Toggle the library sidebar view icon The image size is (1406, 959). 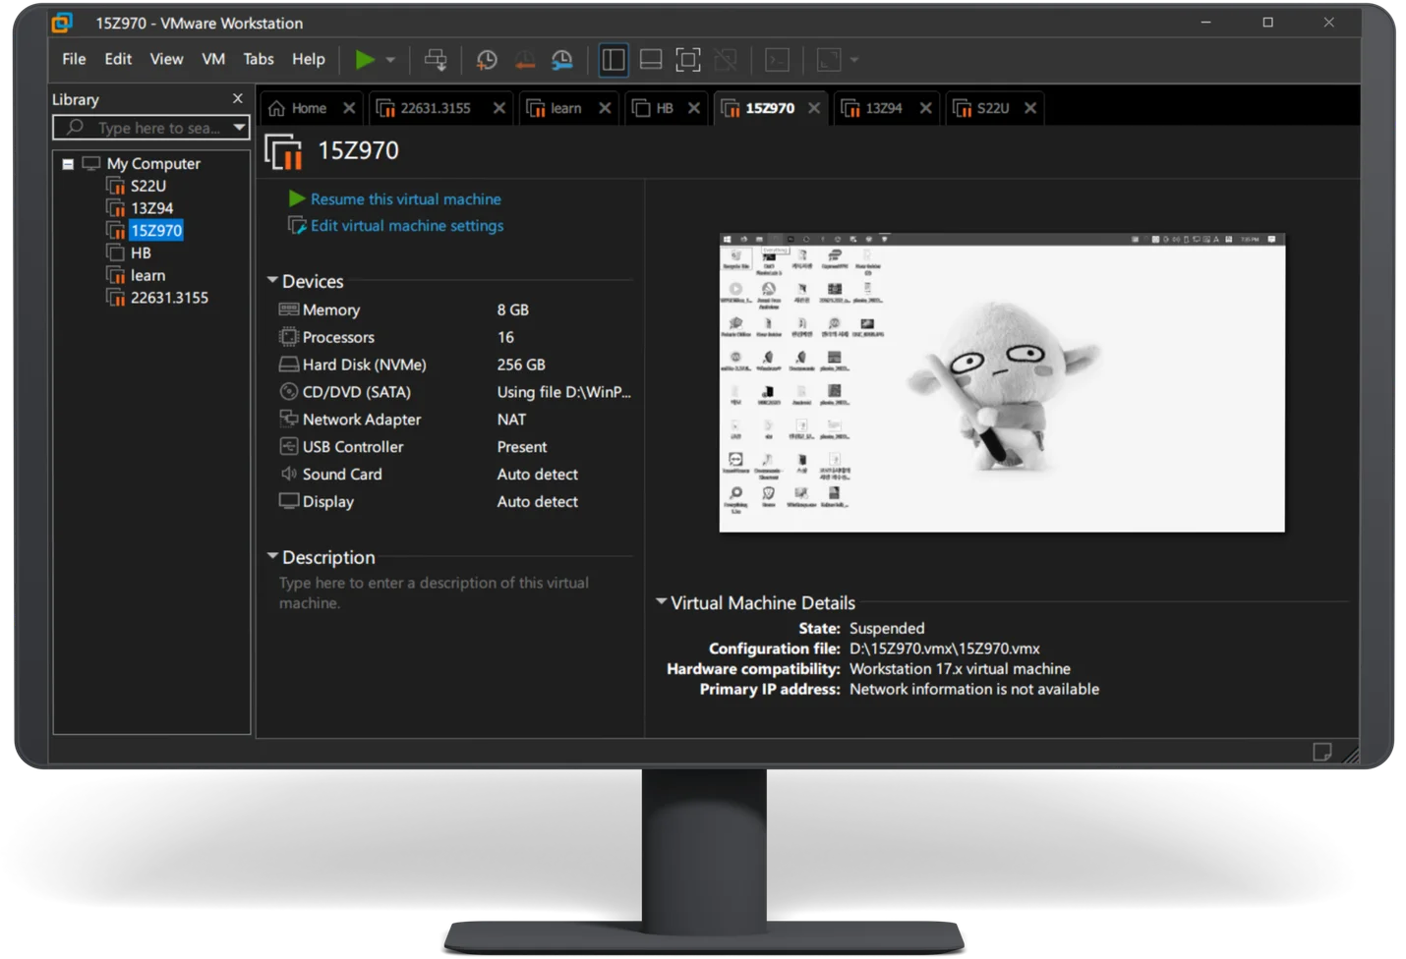click(x=613, y=60)
